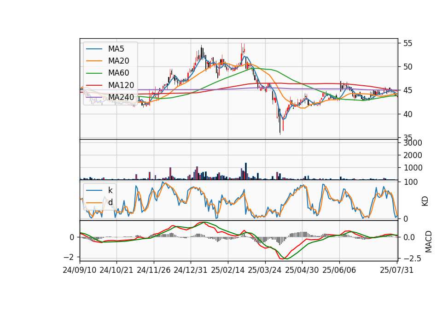Click the d legend label in the KD panel
This screenshot has height=318, width=442.
click(110, 202)
